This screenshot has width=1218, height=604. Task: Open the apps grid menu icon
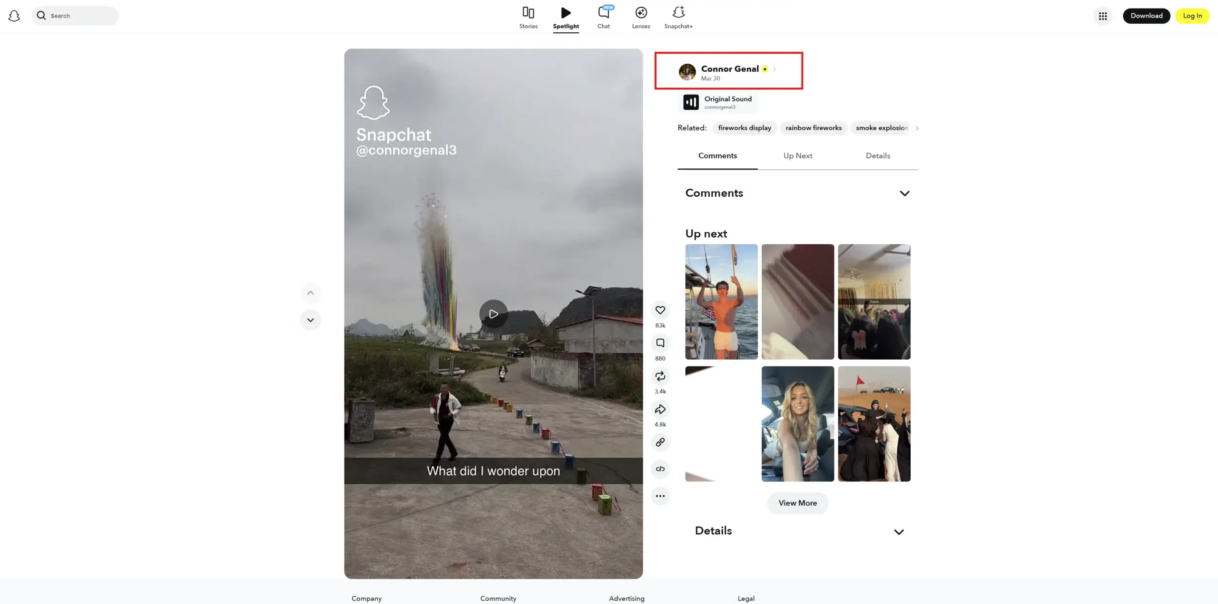tap(1103, 16)
